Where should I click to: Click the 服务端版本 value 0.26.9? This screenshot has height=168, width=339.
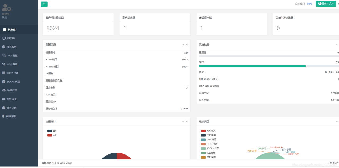coord(184,109)
